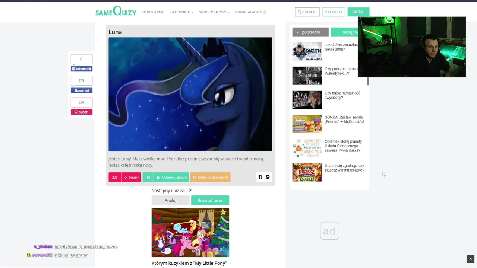The height and width of the screenshot is (268, 477).
Task: Click the Zaloguj login button
Action: point(333,12)
